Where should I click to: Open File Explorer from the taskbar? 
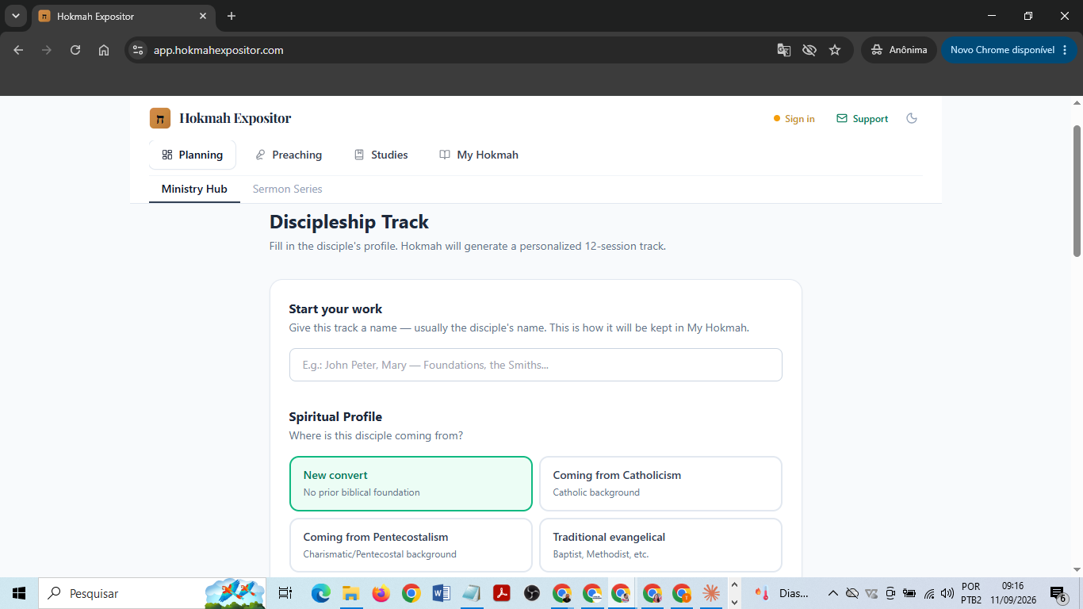tap(350, 593)
